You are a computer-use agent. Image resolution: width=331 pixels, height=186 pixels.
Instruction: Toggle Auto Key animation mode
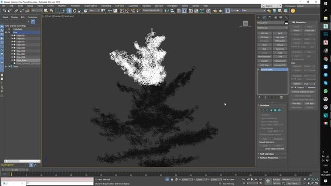pyautogui.click(x=276, y=179)
